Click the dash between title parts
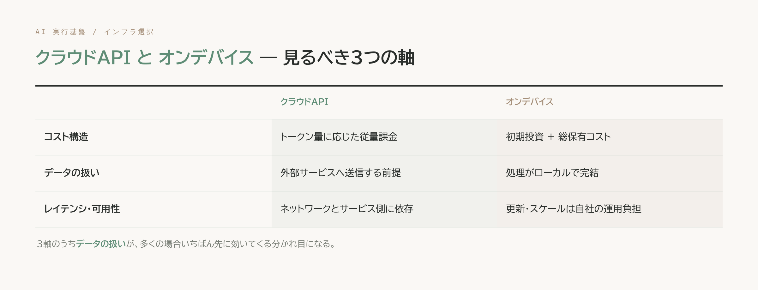758x290 pixels. [268, 57]
